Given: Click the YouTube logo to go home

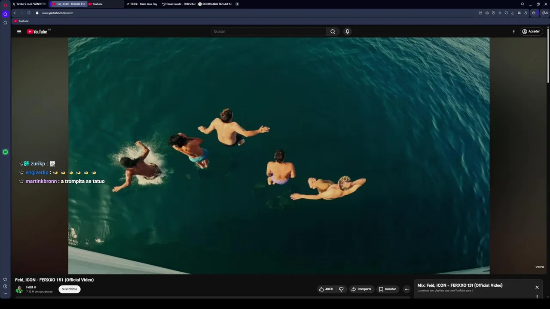Looking at the screenshot, I should tap(37, 31).
